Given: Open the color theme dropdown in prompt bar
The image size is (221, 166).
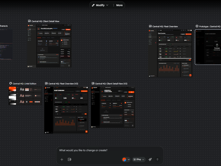Looking at the screenshot, I should [126, 160].
